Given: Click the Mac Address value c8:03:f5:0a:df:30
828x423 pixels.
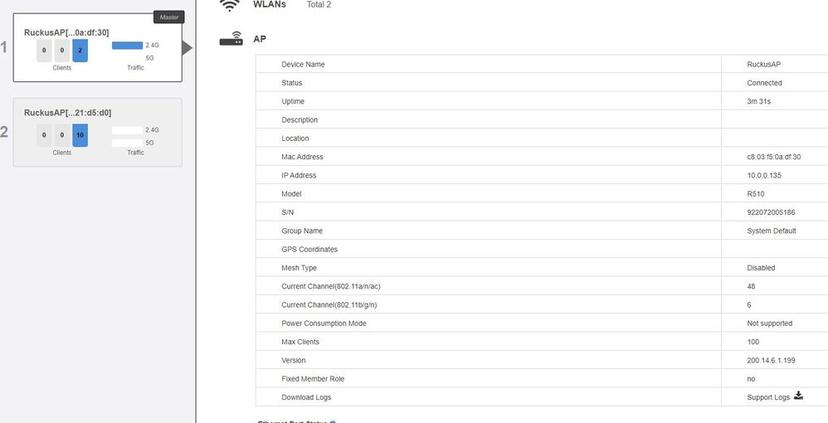Looking at the screenshot, I should pos(773,157).
